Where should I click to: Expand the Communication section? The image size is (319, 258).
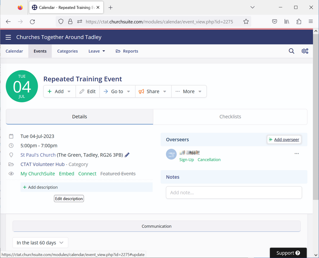click(x=156, y=226)
